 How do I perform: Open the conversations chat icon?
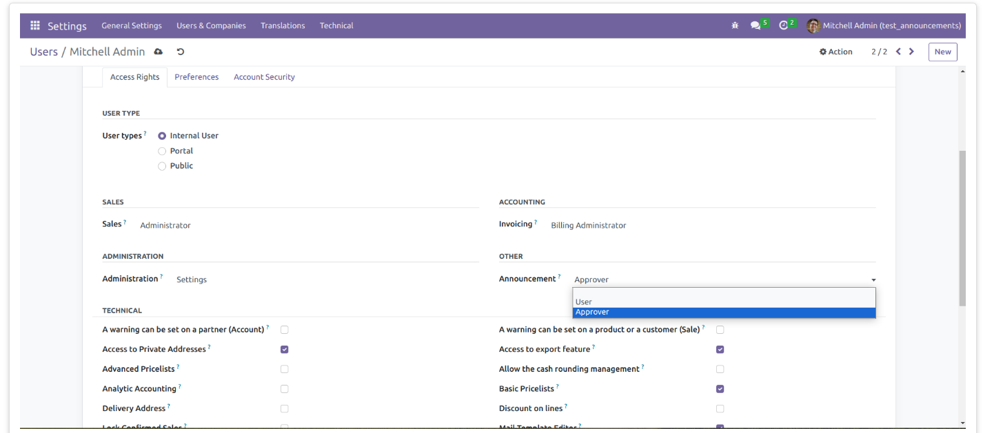click(x=756, y=25)
